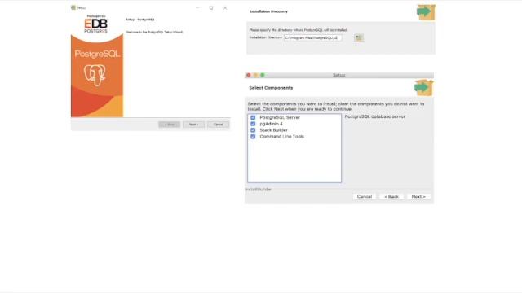Image resolution: width=522 pixels, height=293 pixels.
Task: Close the Windows Setup welcome window
Action: tap(225, 7)
